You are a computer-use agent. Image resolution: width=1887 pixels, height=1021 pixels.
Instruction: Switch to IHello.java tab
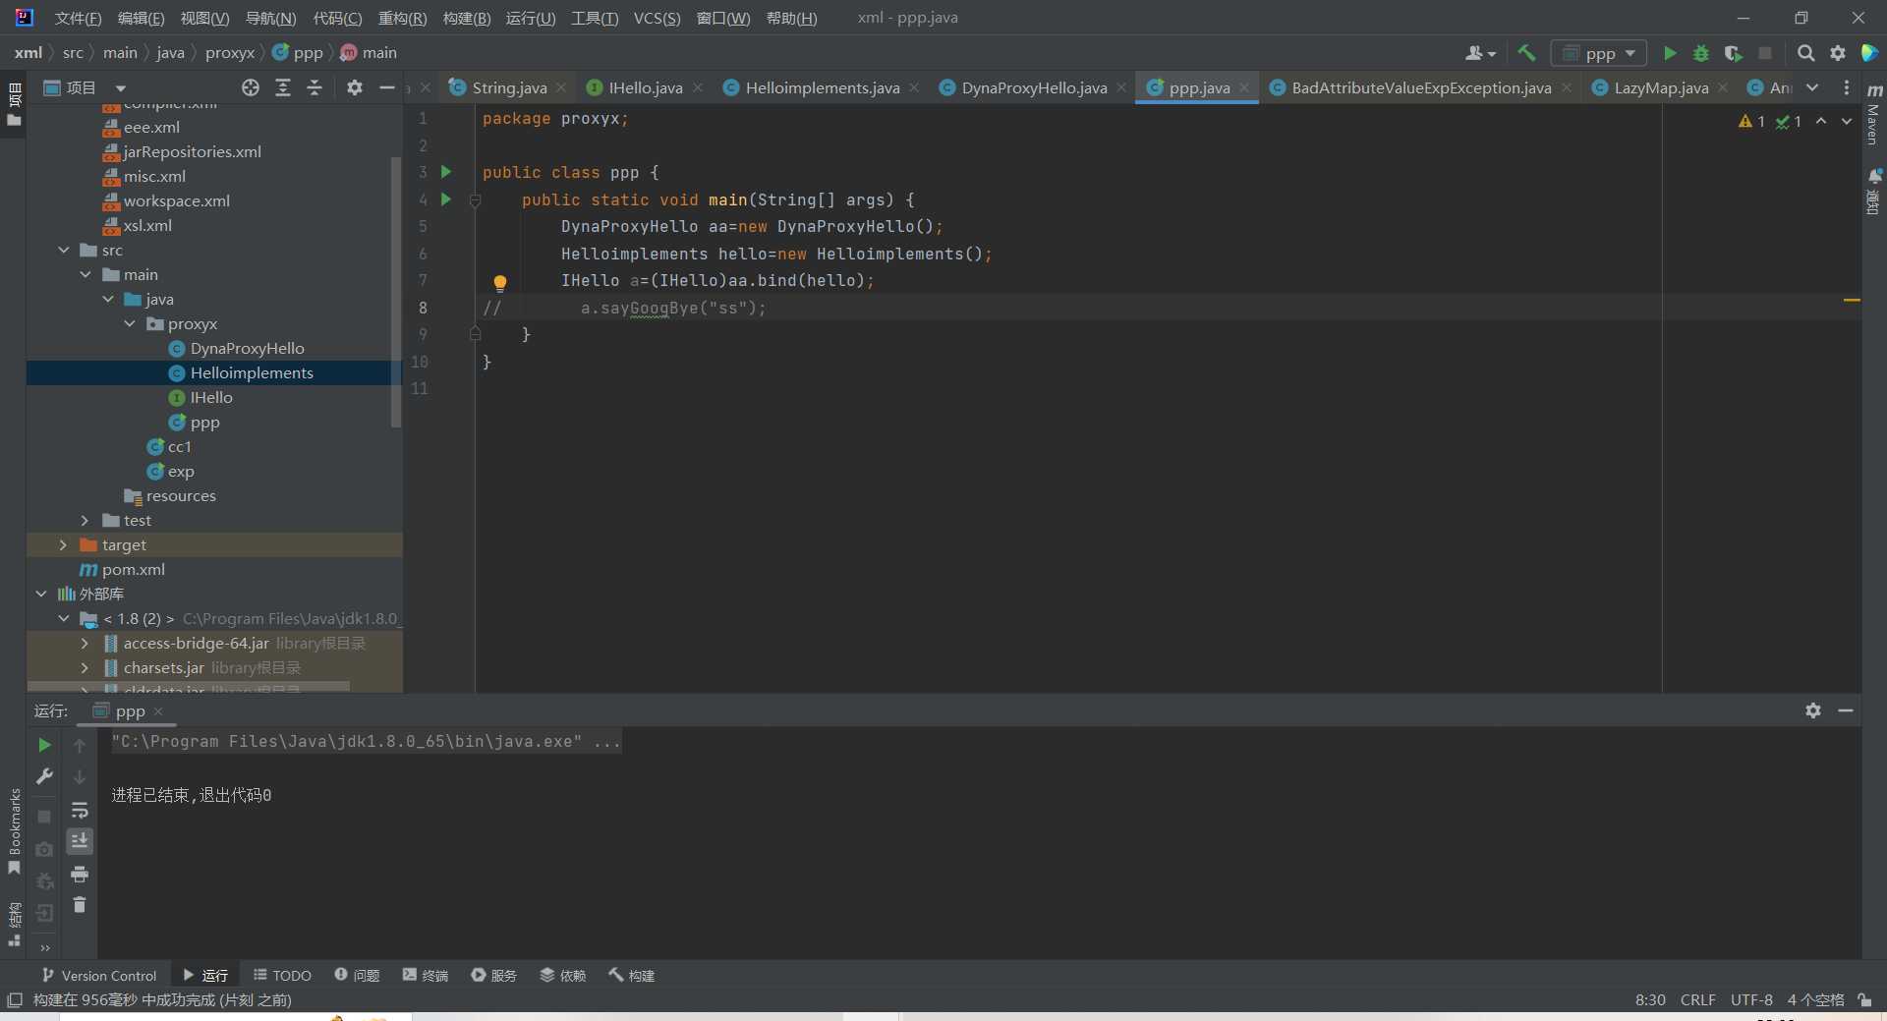pyautogui.click(x=645, y=87)
